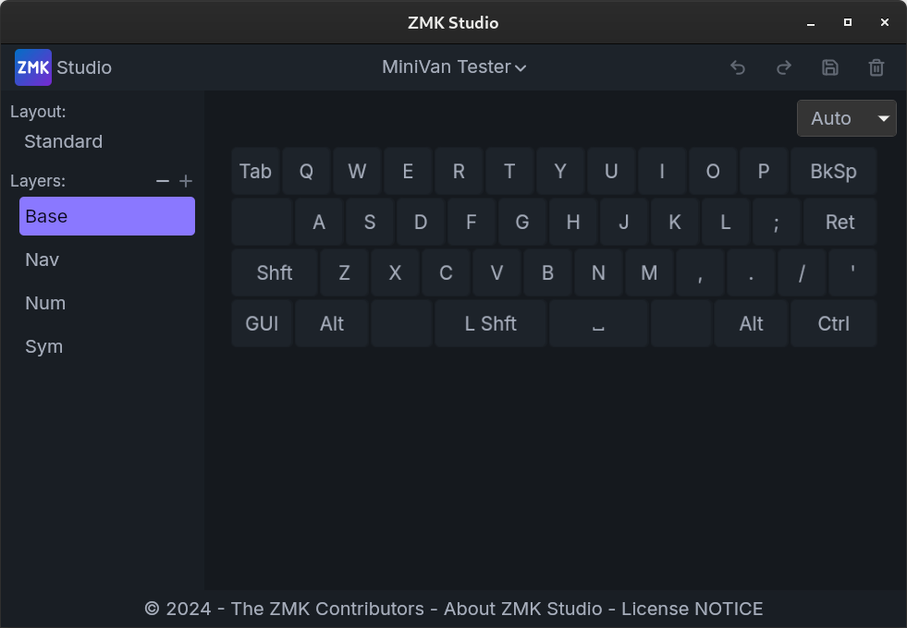Select the Num layer
This screenshot has height=628, width=907.
[45, 303]
